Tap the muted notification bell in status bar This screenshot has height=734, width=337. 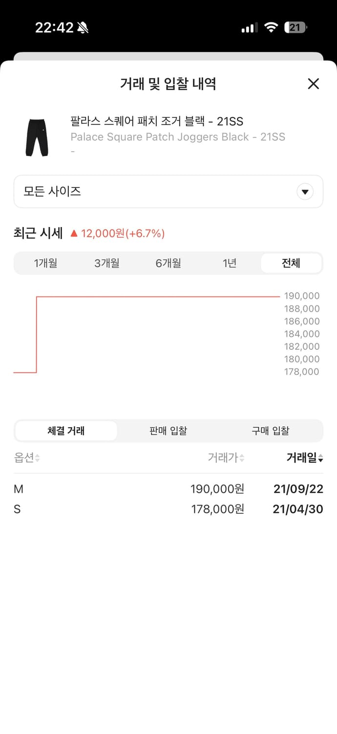(x=81, y=27)
